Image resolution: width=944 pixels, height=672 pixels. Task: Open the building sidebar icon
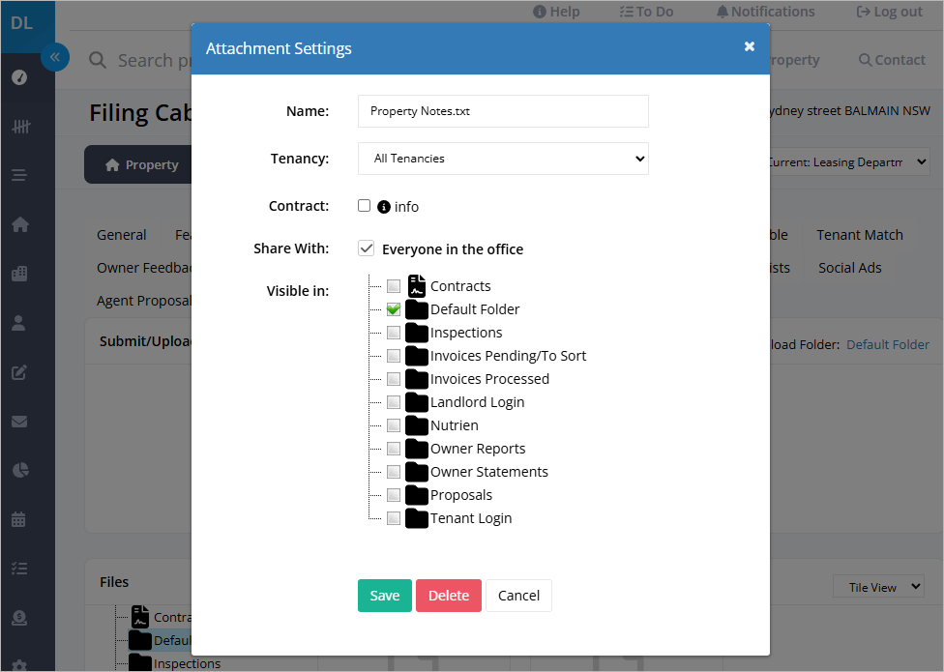[19, 274]
